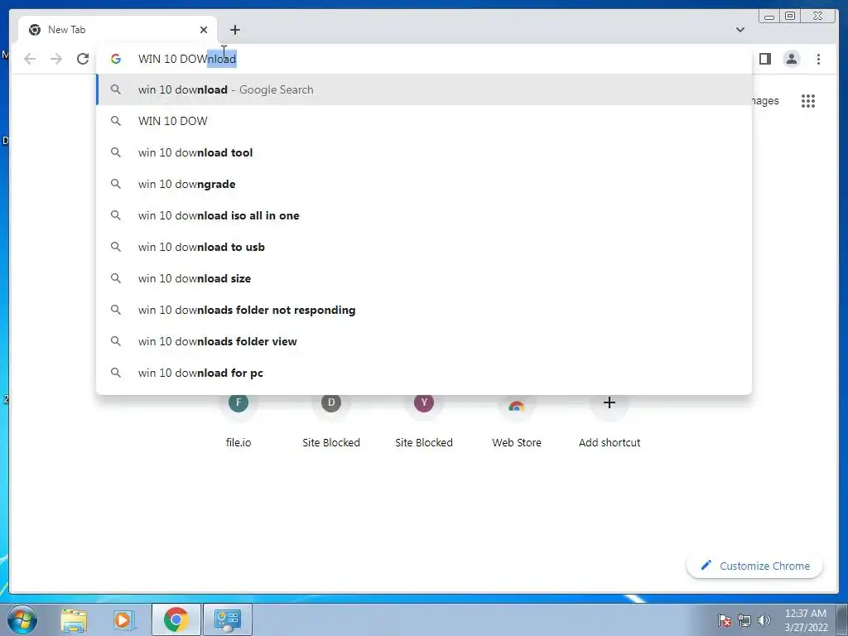The image size is (848, 636).
Task: Open Windows Explorer from the taskbar
Action: pos(74,619)
